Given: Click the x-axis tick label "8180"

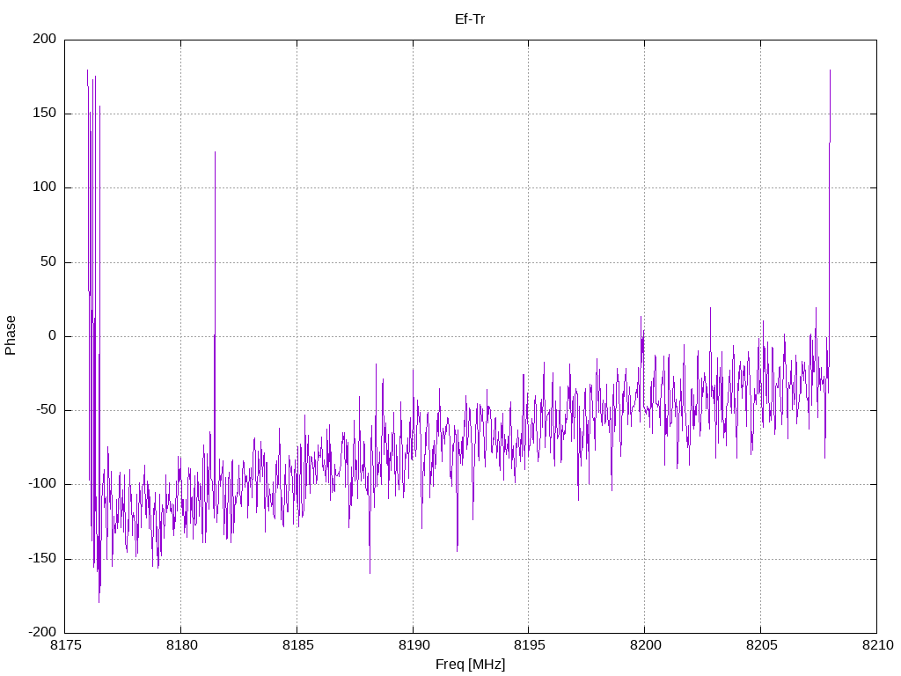Looking at the screenshot, I should pyautogui.click(x=181, y=645).
